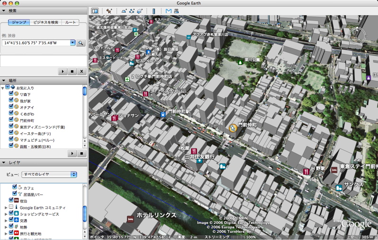The image size is (378, 240).
Task: Add a path using the toolbar
Action: (x=132, y=11)
